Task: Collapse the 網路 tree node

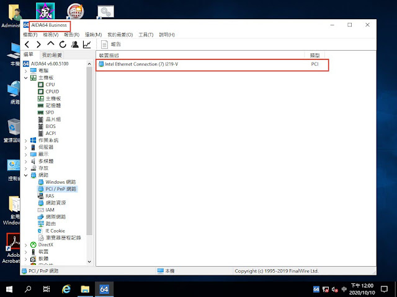Action: pyautogui.click(x=25, y=175)
